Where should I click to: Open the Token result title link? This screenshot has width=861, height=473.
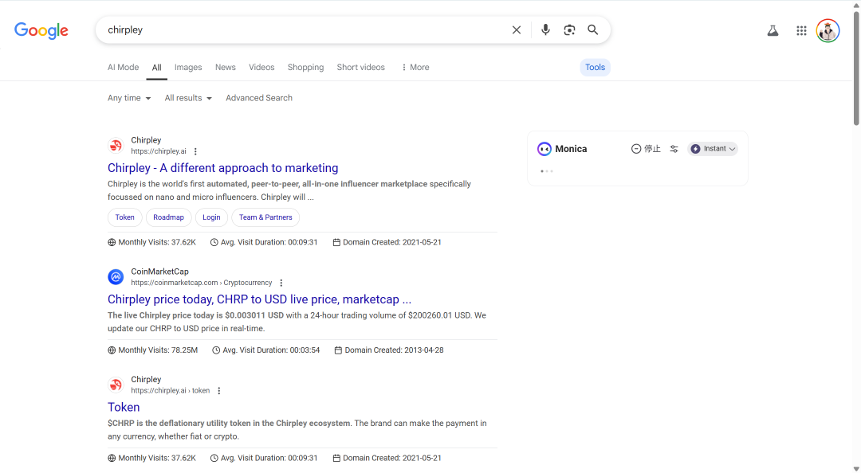(x=124, y=407)
